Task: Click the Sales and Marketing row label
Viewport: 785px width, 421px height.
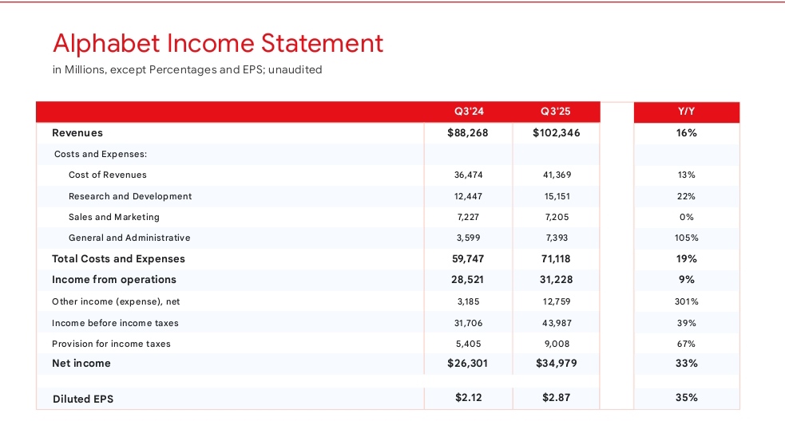Action: tap(114, 217)
